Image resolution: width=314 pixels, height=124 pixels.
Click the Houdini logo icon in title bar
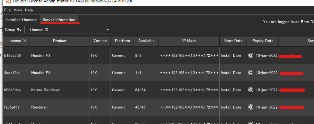pos(8,1)
